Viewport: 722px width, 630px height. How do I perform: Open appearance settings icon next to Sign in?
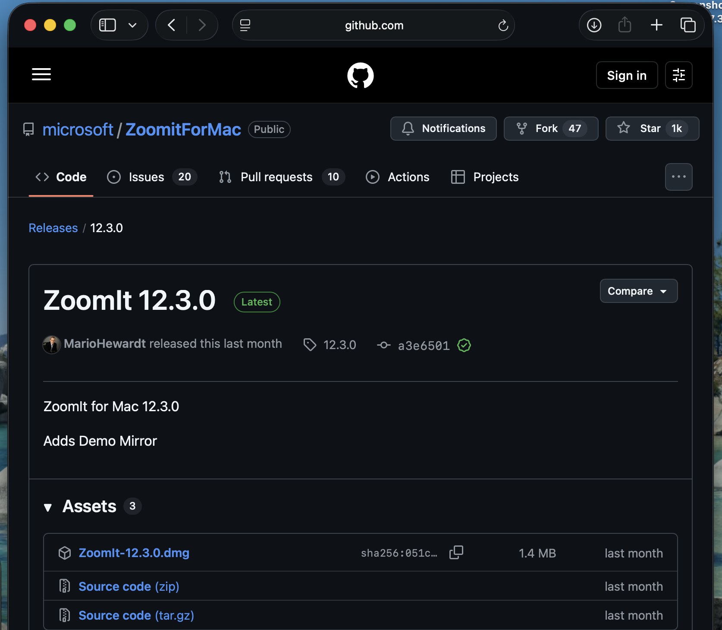click(x=678, y=75)
